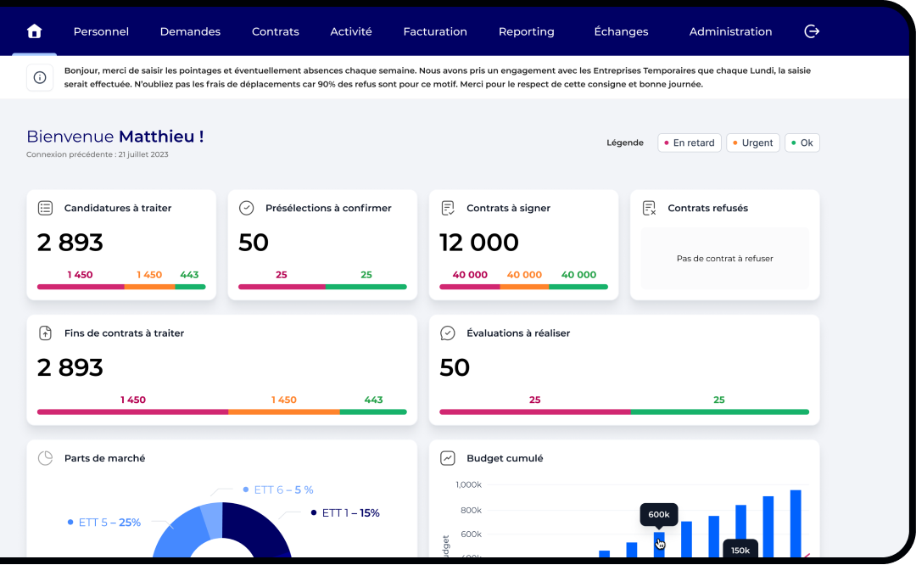
Task: Click the orange segment of Candidatures progress bar
Action: click(x=149, y=287)
